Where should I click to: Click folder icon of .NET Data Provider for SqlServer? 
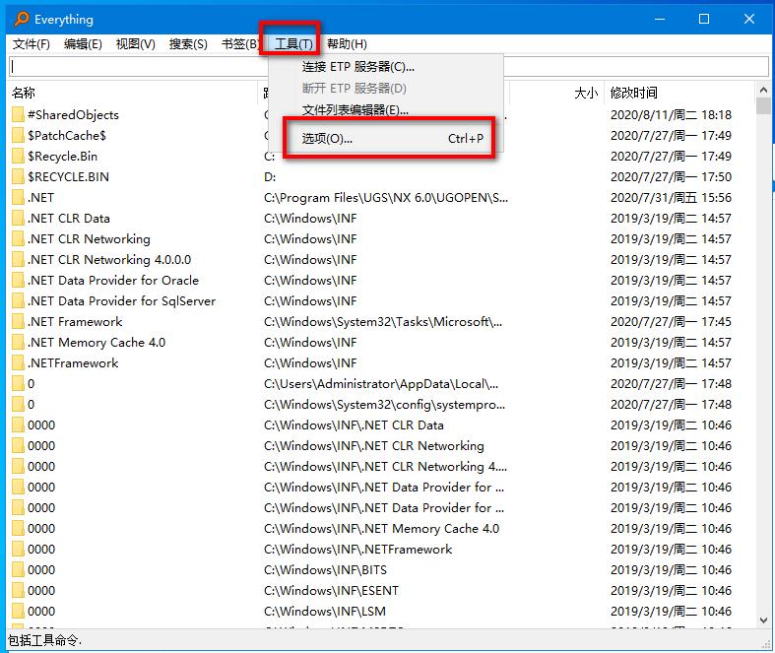pos(18,301)
